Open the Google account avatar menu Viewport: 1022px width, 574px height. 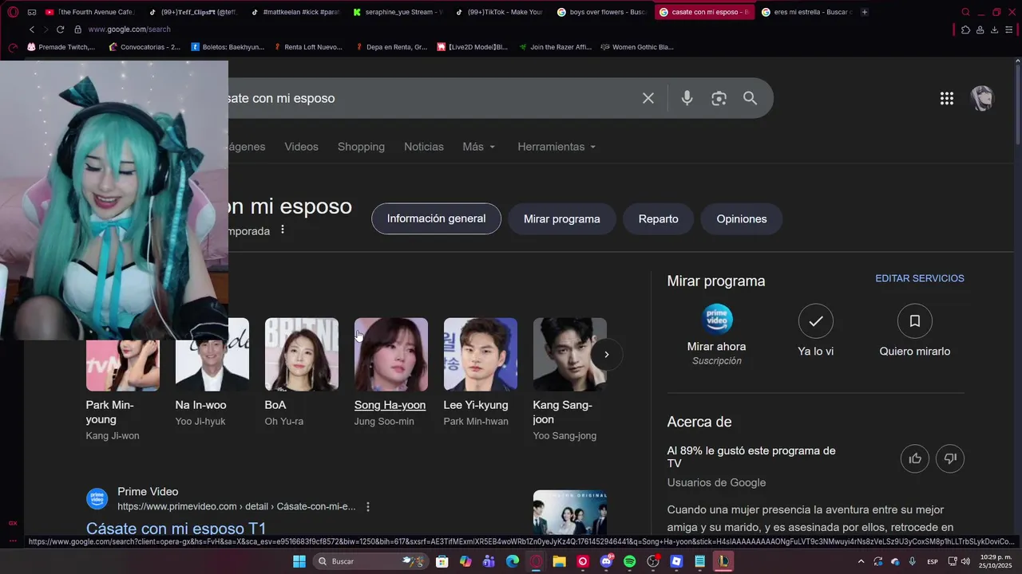coord(982,98)
